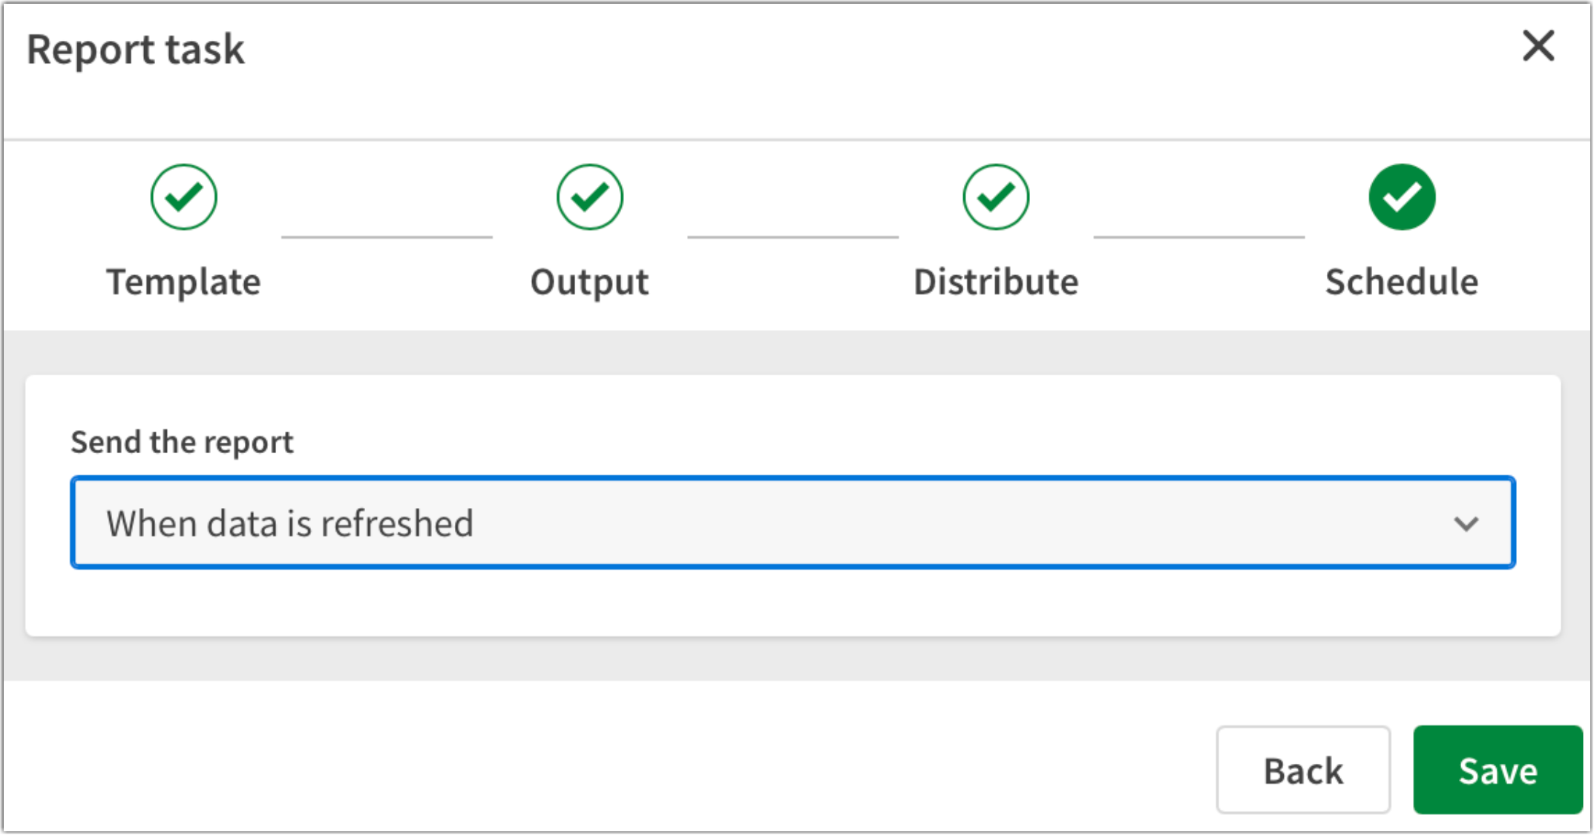The width and height of the screenshot is (1594, 835).
Task: Select the Schedule step filled checkmark icon
Action: (1401, 197)
